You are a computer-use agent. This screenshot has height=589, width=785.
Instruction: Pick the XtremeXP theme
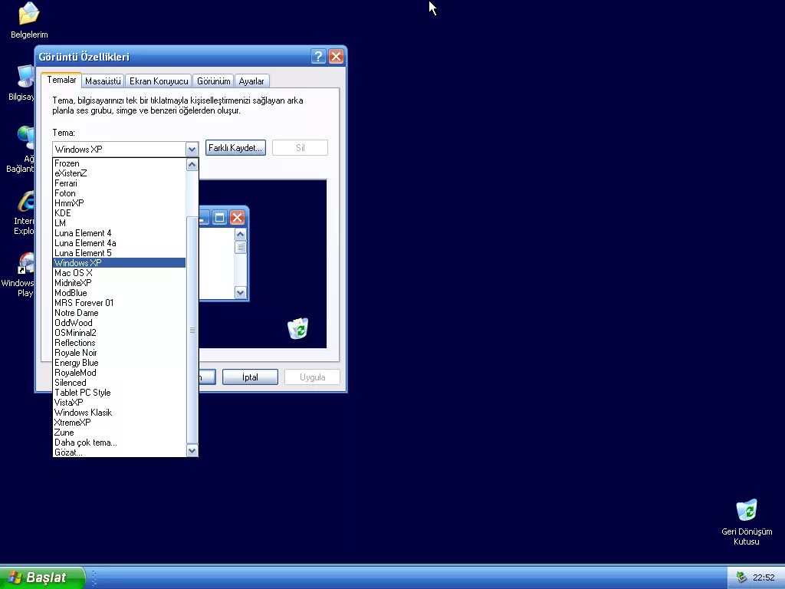(119, 423)
